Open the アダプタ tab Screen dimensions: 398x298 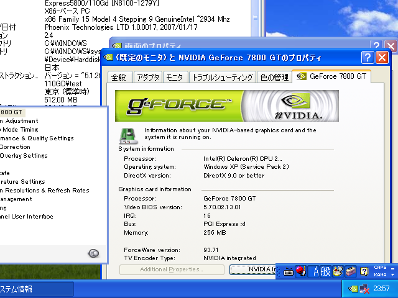point(148,77)
